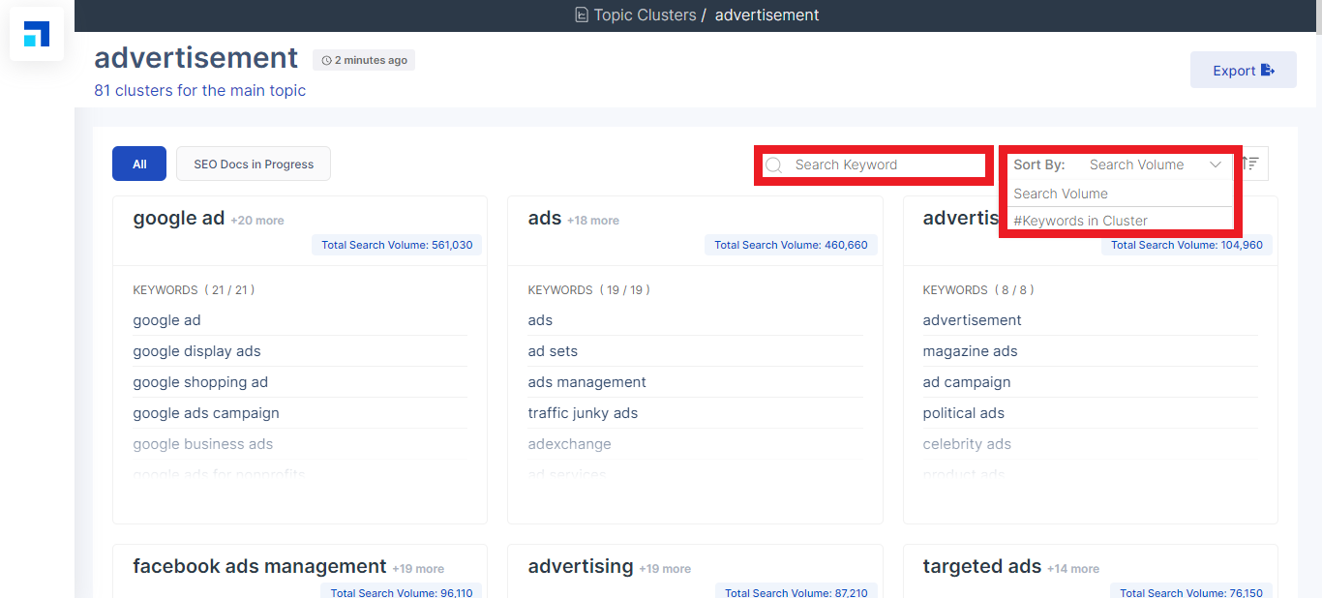Click the magnifier icon in search box
Image resolution: width=1322 pixels, height=598 pixels.
point(773,165)
